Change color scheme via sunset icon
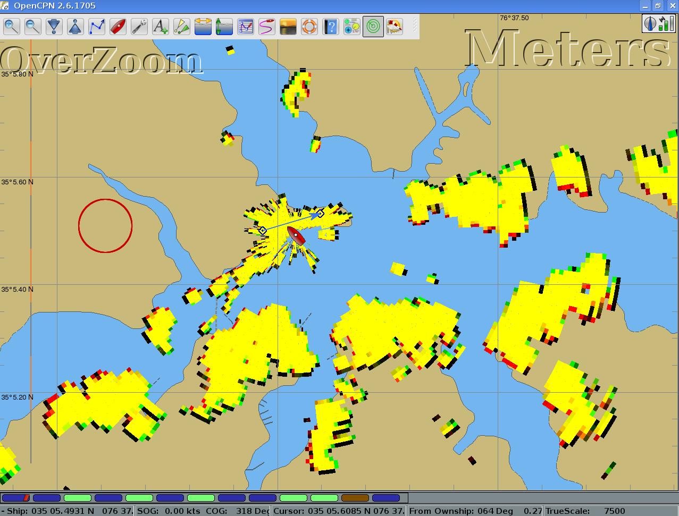679x516 pixels. 288,26
